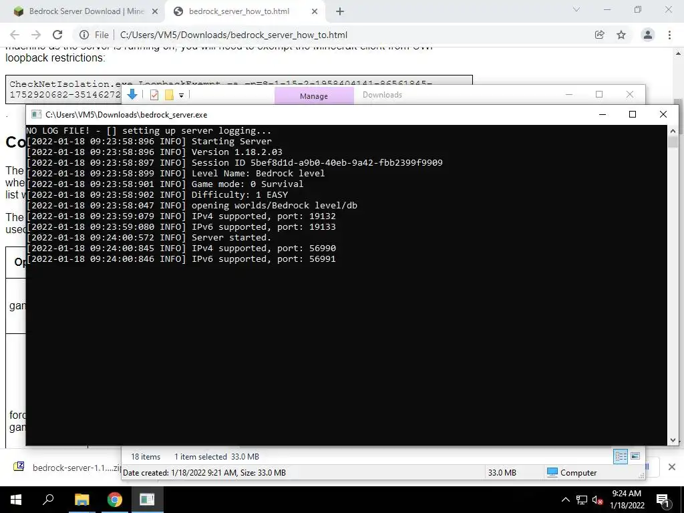This screenshot has height=513, width=684.
Task: Open Google Chrome from the taskbar
Action: (115, 500)
